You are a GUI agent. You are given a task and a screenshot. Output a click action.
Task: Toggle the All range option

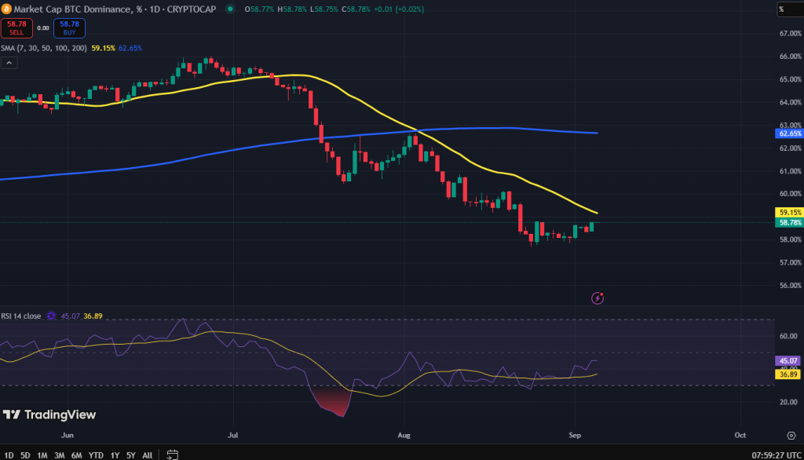(x=148, y=455)
